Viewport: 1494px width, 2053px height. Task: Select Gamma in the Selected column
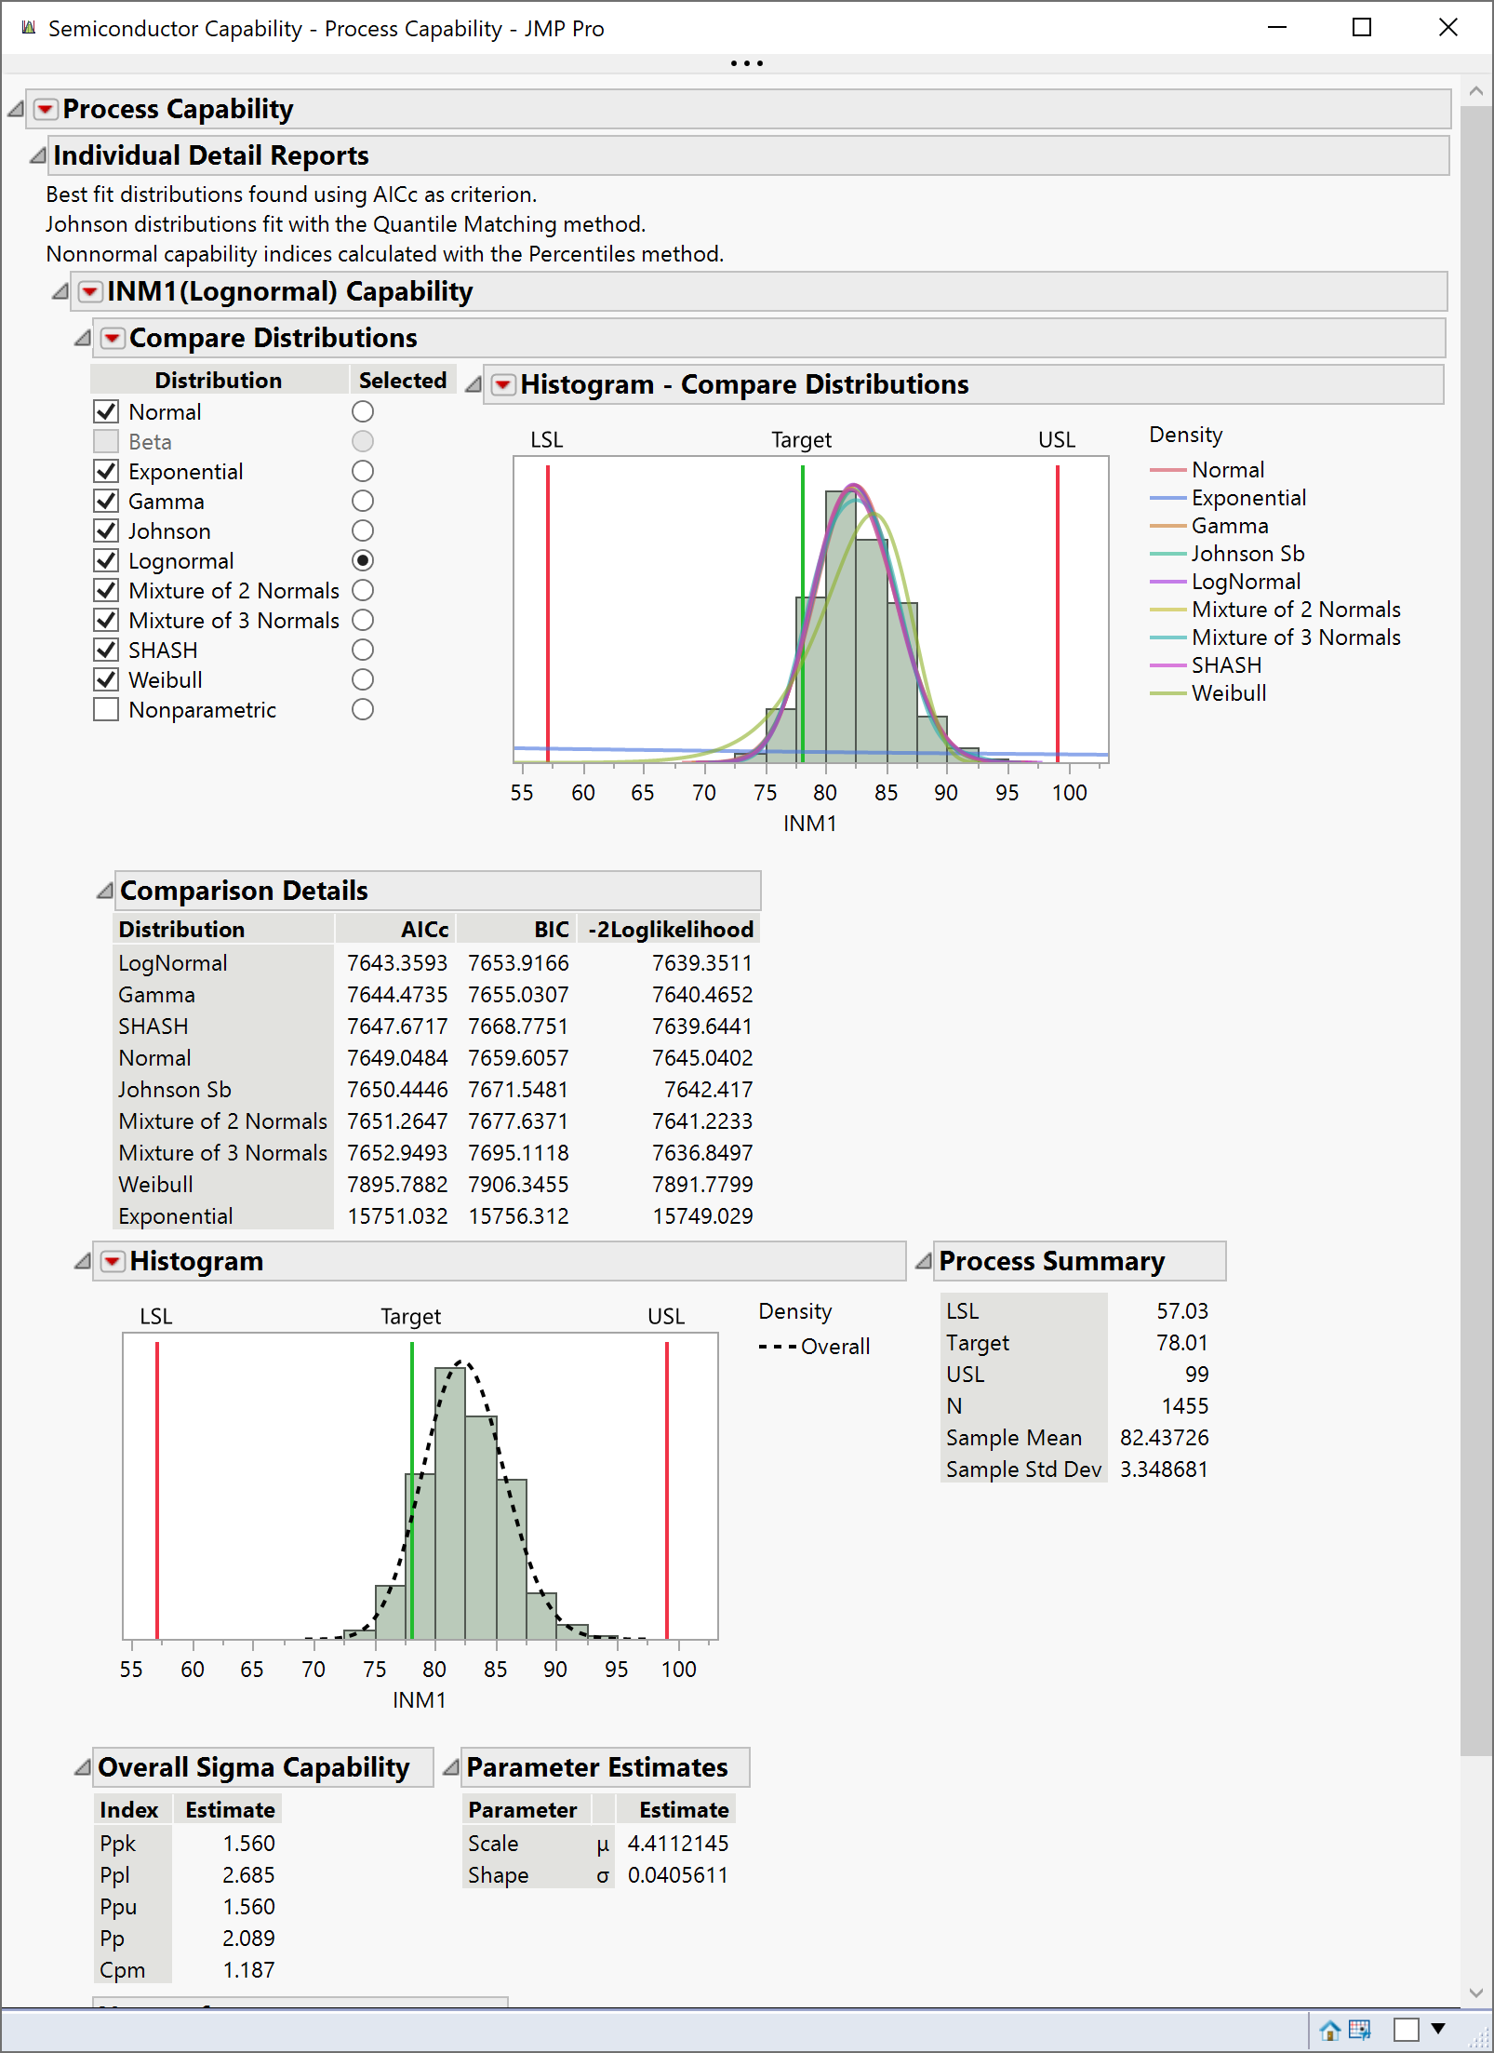pos(363,501)
